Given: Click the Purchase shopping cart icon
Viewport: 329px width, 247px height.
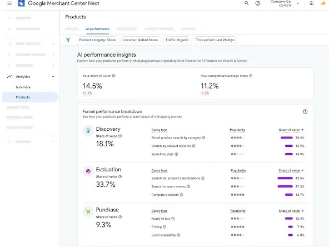Looking at the screenshot, I should (88, 211).
